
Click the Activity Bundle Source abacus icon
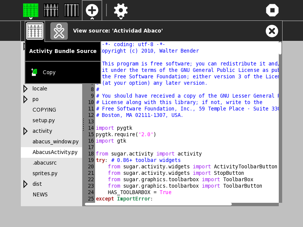click(x=35, y=31)
